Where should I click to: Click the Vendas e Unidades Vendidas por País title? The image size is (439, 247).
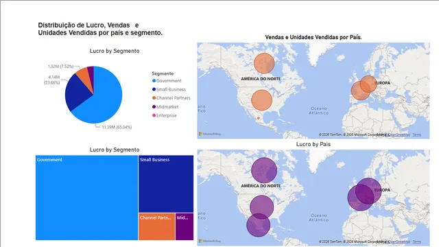pyautogui.click(x=313, y=37)
